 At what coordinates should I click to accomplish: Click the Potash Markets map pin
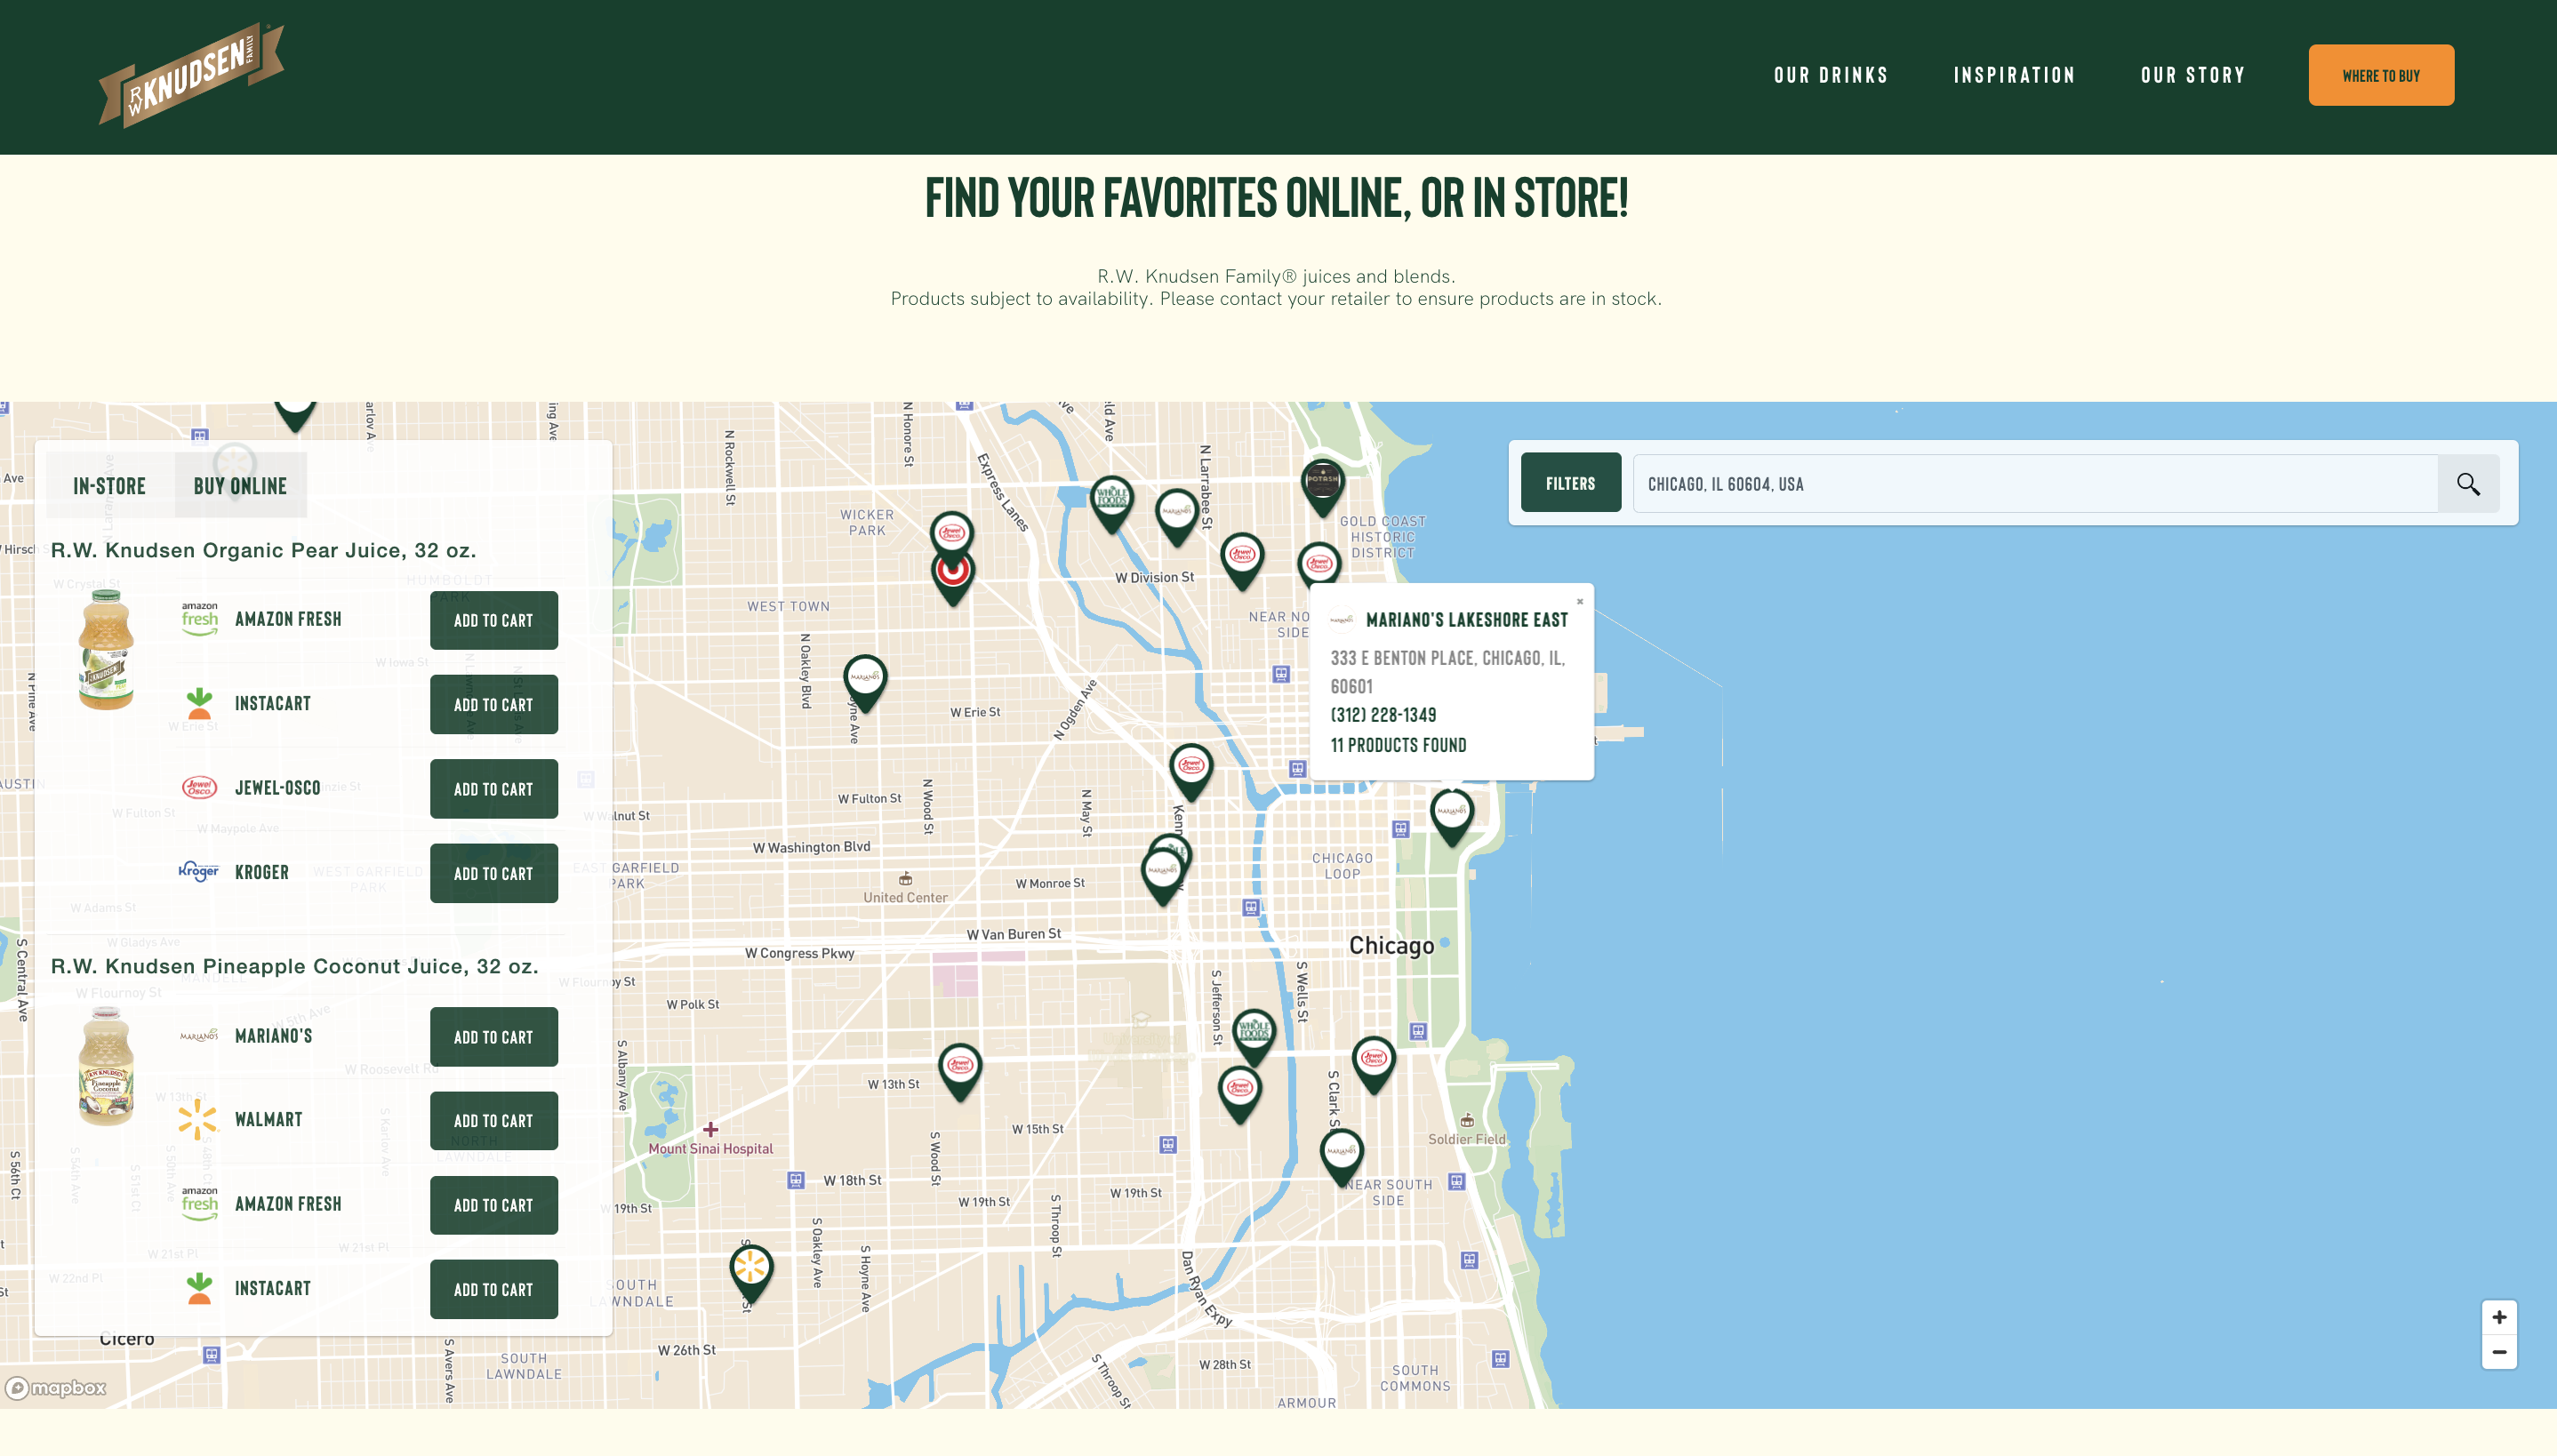coord(1322,483)
